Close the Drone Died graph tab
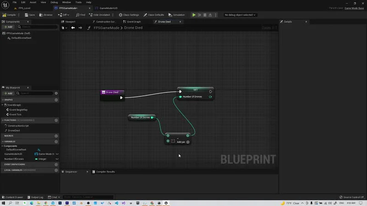Viewport: 367px width, 206px height. 180,22
